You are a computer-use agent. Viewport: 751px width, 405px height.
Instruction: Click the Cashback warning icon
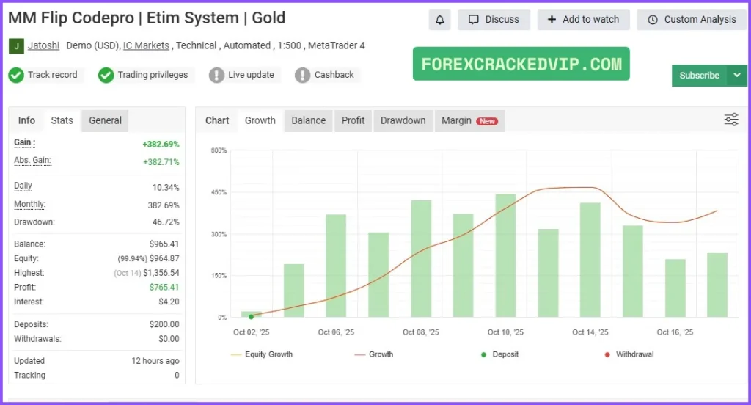302,75
